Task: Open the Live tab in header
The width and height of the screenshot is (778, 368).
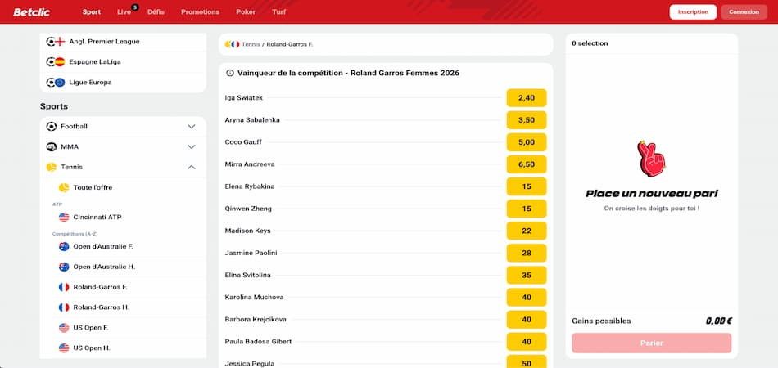Action: (124, 12)
